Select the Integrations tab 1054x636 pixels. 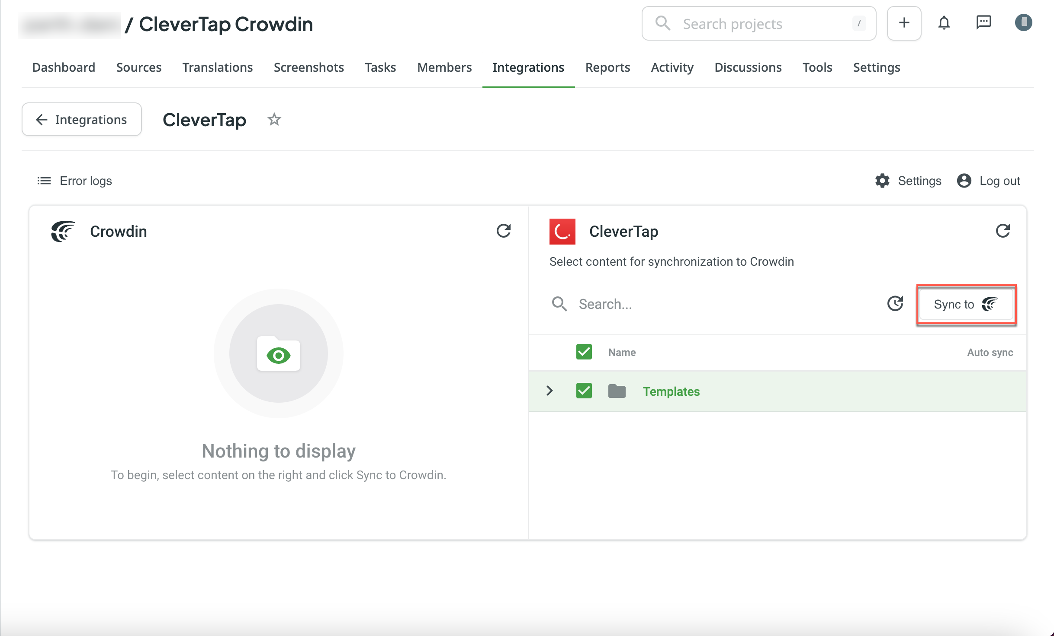[x=528, y=67]
